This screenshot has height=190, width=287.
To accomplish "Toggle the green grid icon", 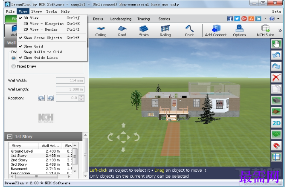I will [x=276, y=134].
